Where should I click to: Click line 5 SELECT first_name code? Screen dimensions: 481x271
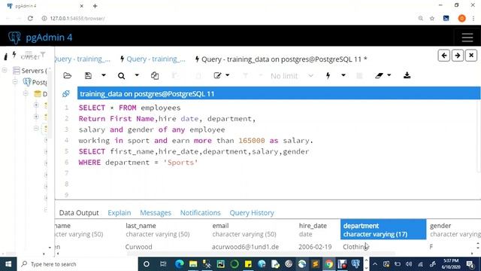pyautogui.click(x=194, y=151)
